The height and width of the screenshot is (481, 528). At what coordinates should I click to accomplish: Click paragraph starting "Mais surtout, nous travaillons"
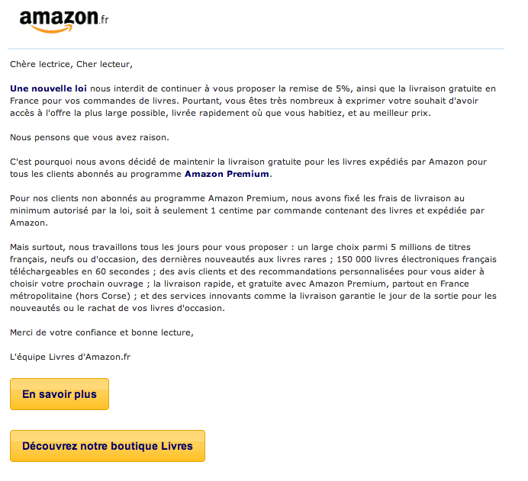tap(253, 277)
